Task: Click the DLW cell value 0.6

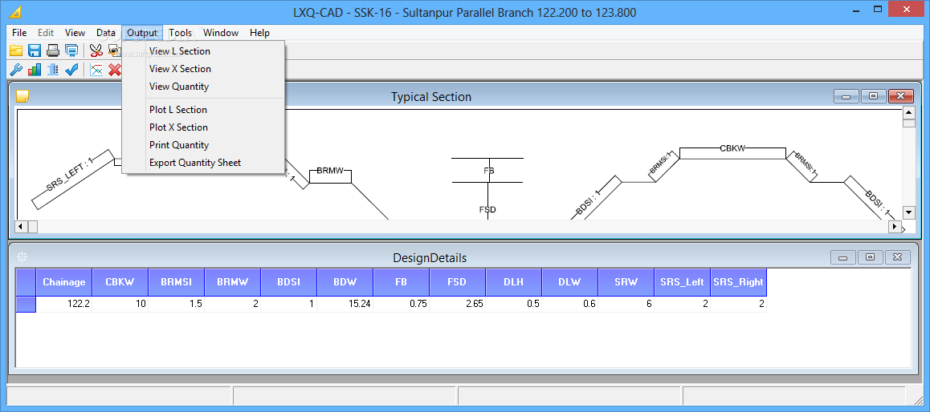Action: (x=570, y=305)
